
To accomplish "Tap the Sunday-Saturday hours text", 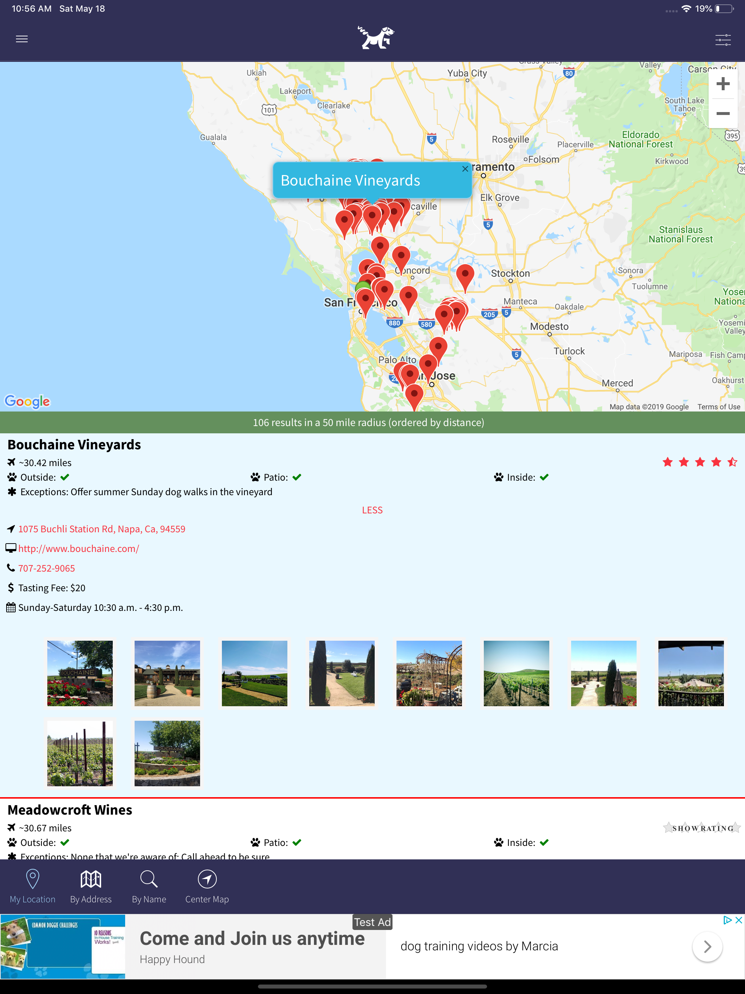I will (101, 608).
